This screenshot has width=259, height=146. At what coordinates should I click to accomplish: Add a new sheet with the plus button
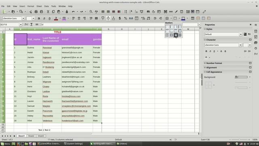point(14,136)
